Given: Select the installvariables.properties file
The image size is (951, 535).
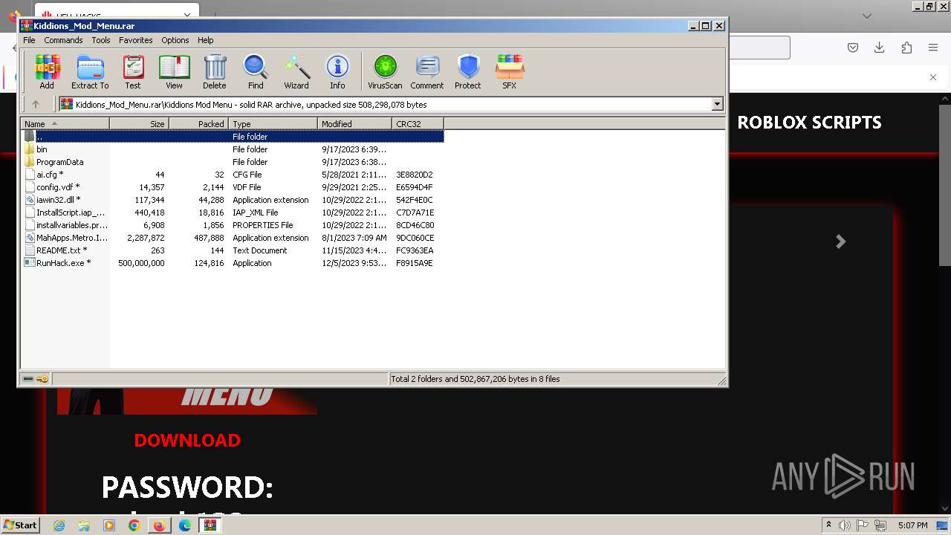Looking at the screenshot, I should [233, 225].
